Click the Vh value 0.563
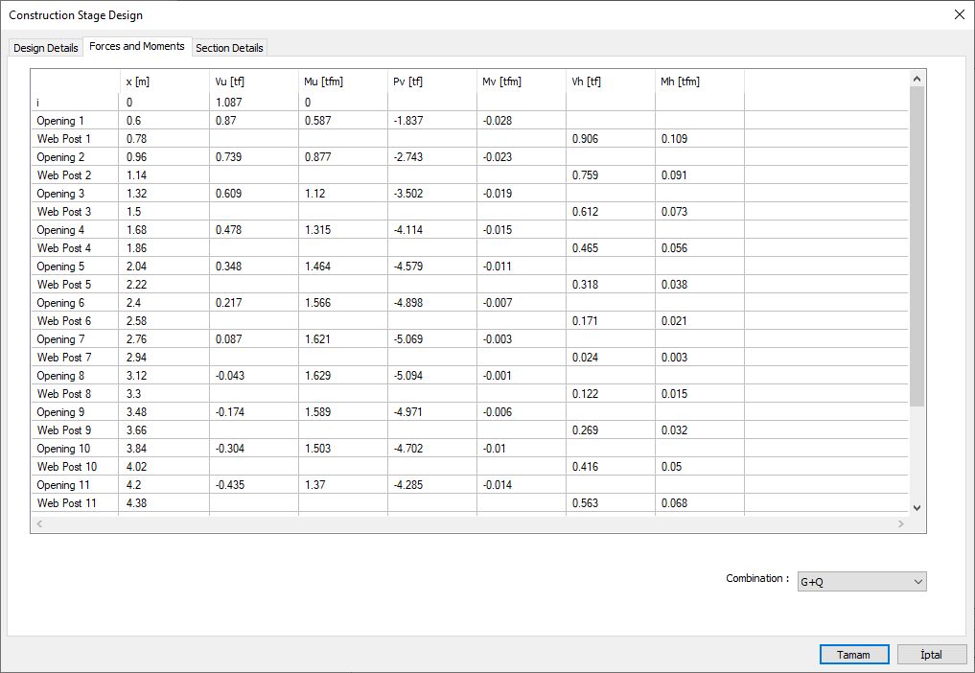975x673 pixels. [585, 503]
